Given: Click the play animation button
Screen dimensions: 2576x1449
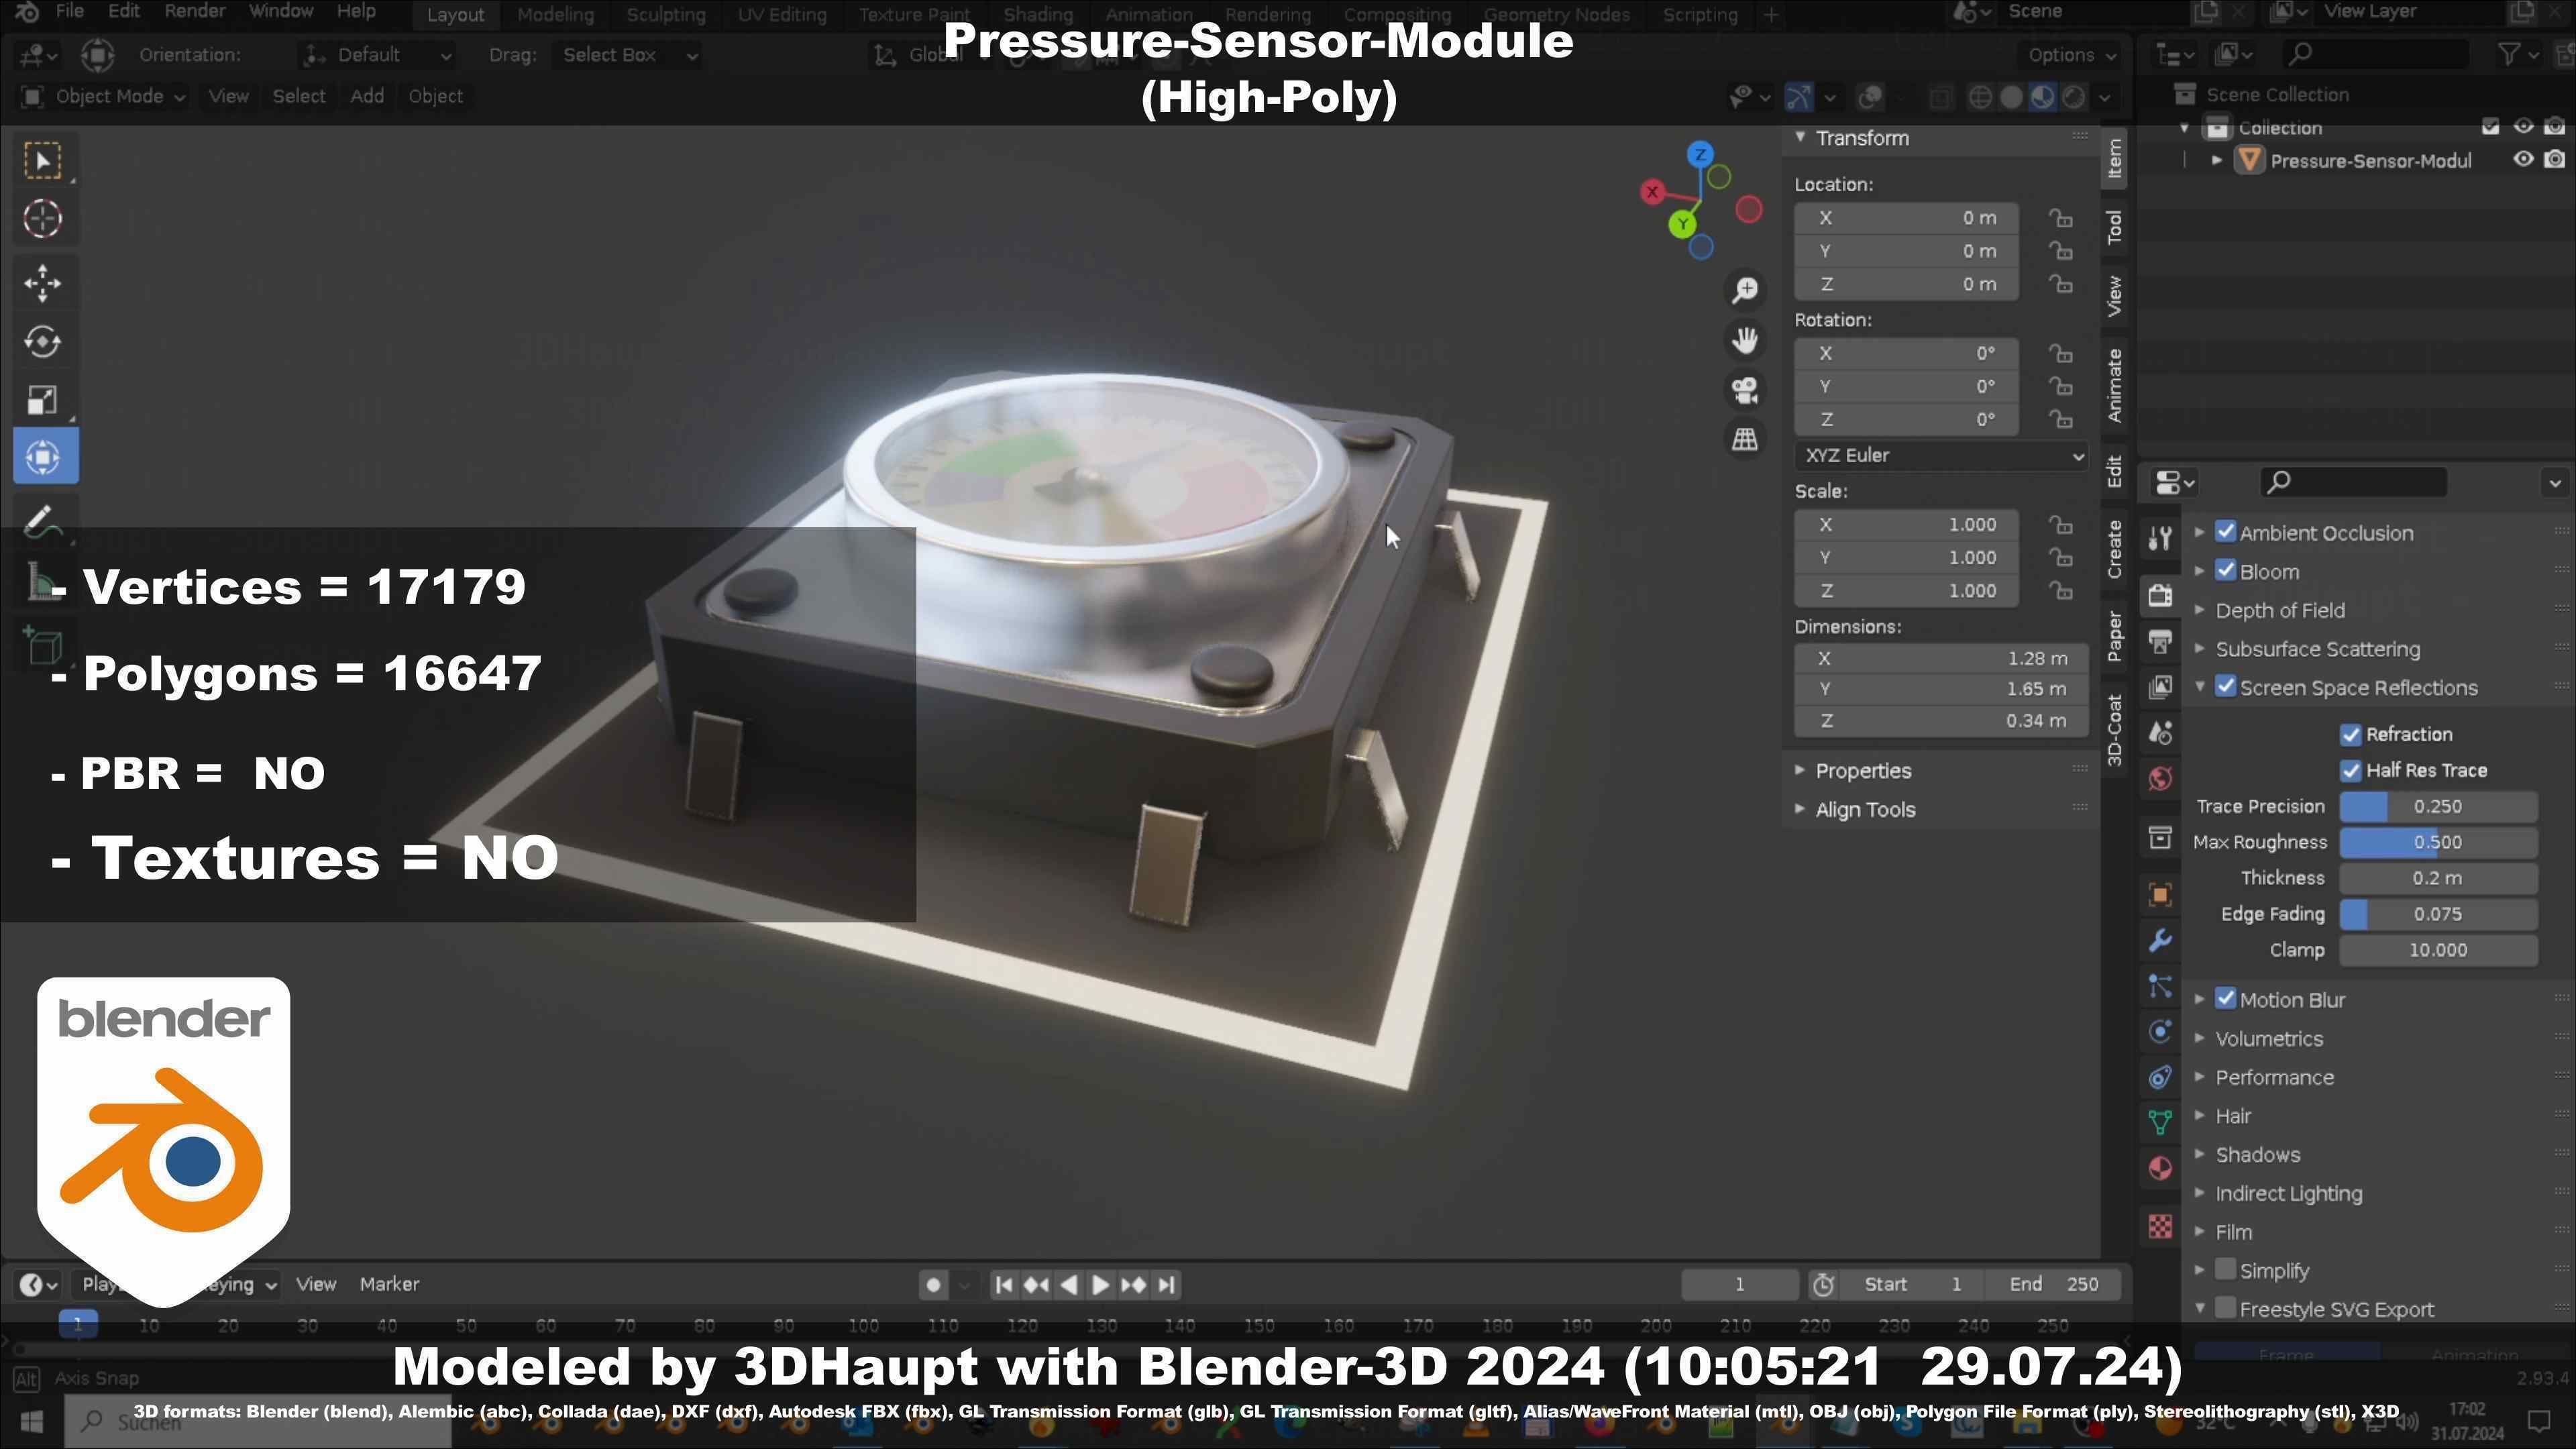Looking at the screenshot, I should pyautogui.click(x=1100, y=1285).
